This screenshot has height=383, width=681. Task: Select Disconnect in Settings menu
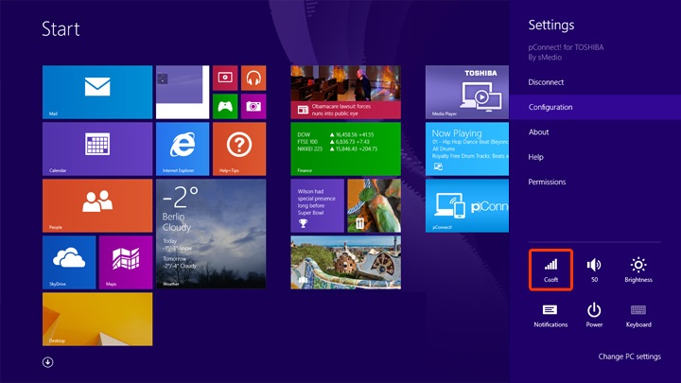tap(546, 82)
